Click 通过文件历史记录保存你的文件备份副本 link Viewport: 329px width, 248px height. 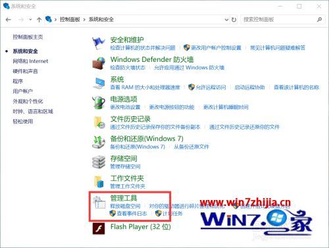pyautogui.click(x=155, y=127)
